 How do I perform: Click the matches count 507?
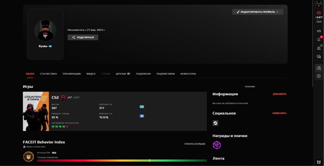coord(54,108)
